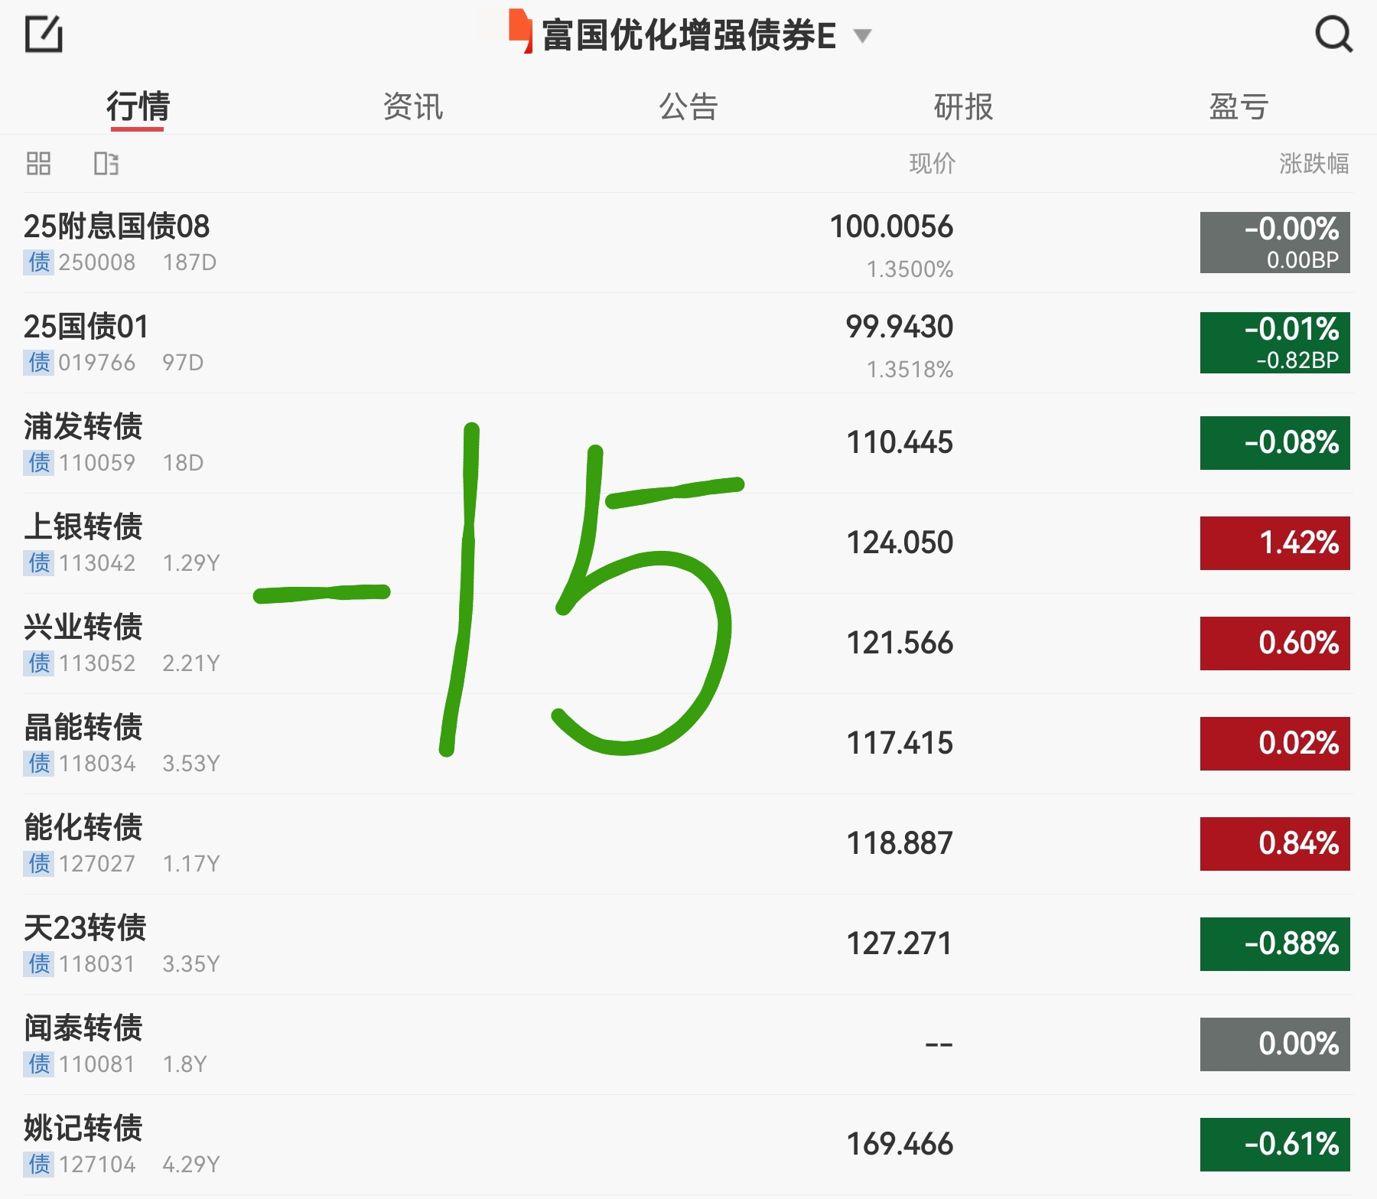Click bond code 250008

(x=97, y=262)
